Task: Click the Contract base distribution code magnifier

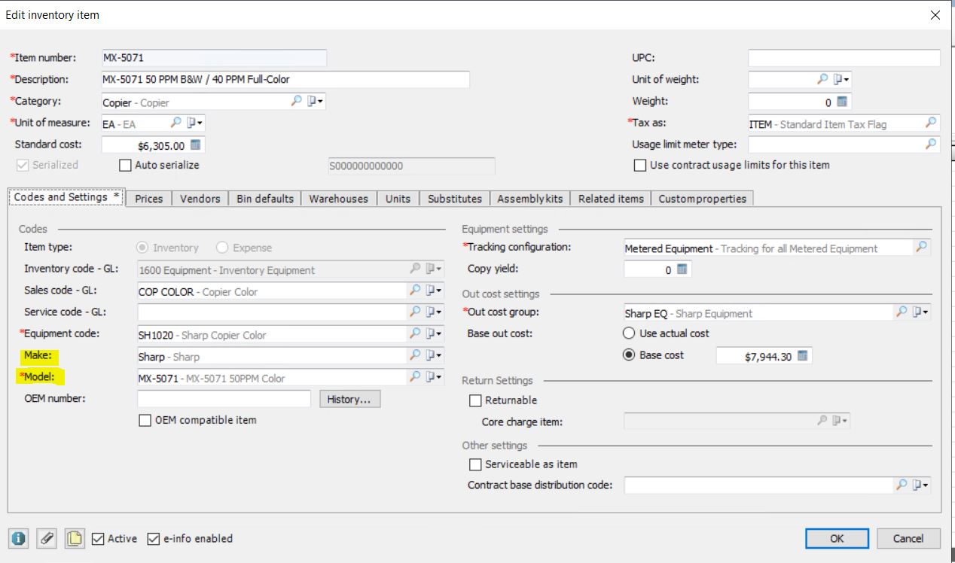Action: pyautogui.click(x=902, y=485)
